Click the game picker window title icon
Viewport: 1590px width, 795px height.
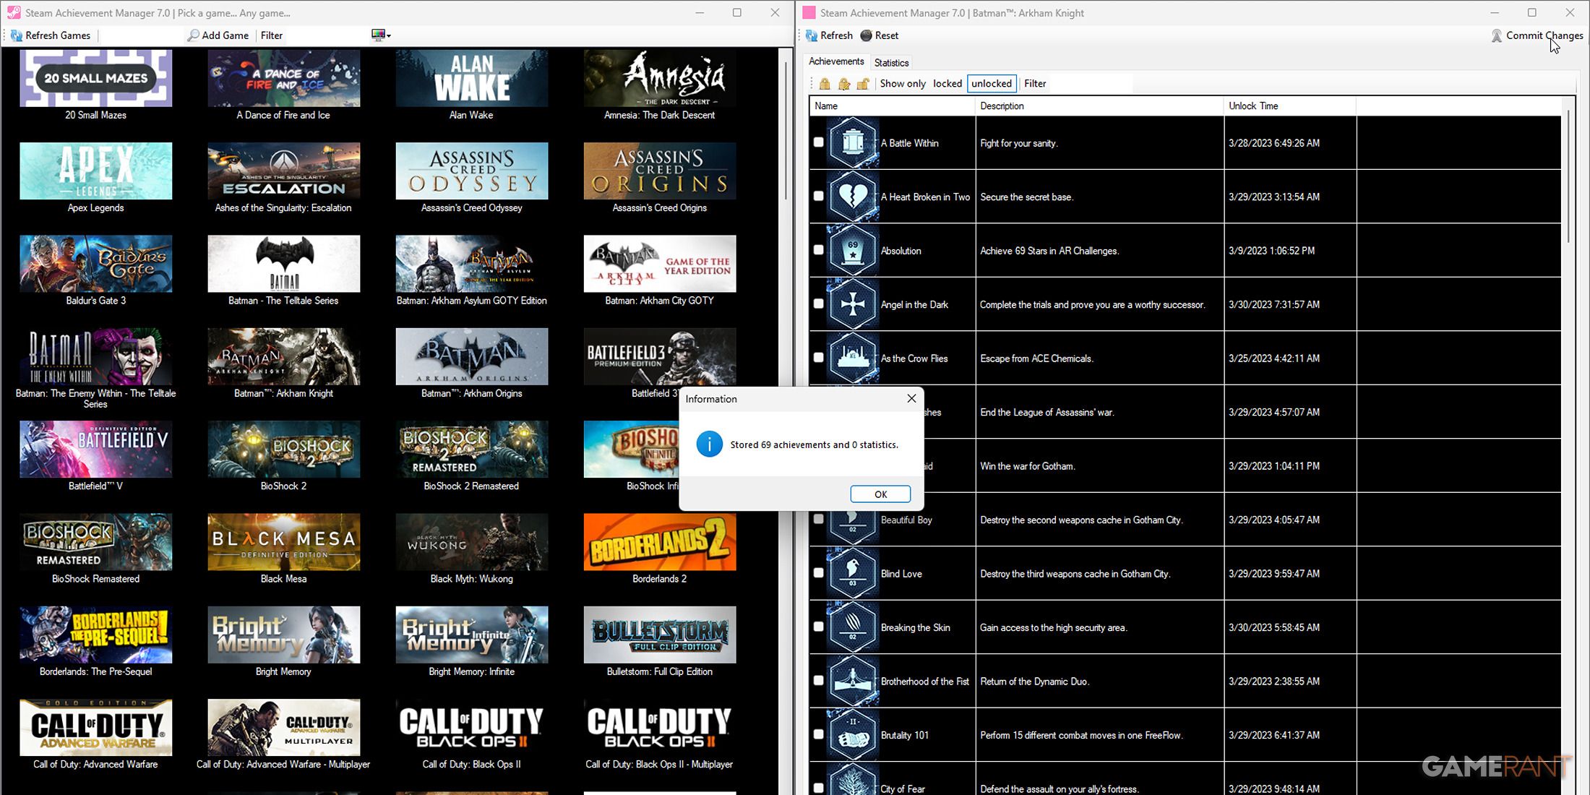13,12
